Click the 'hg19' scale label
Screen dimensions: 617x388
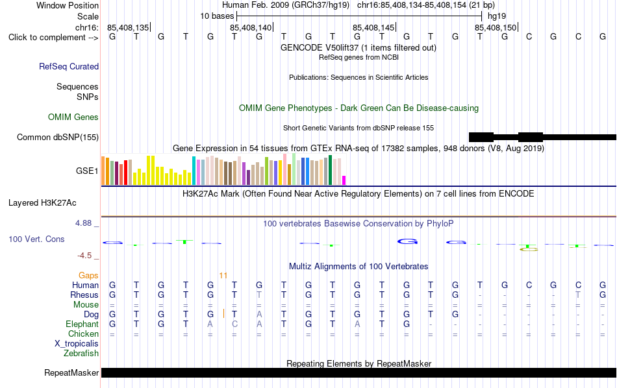coord(497,16)
